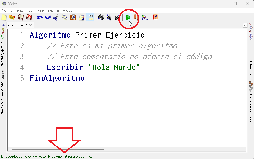Click the "Hola Mundo" string

(114, 67)
